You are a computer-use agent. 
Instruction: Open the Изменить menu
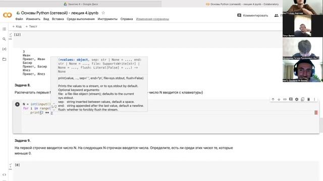(33, 19)
